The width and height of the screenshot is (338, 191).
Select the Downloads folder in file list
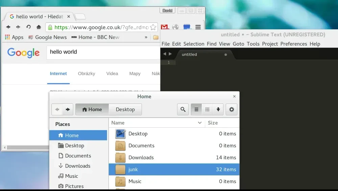point(174,158)
